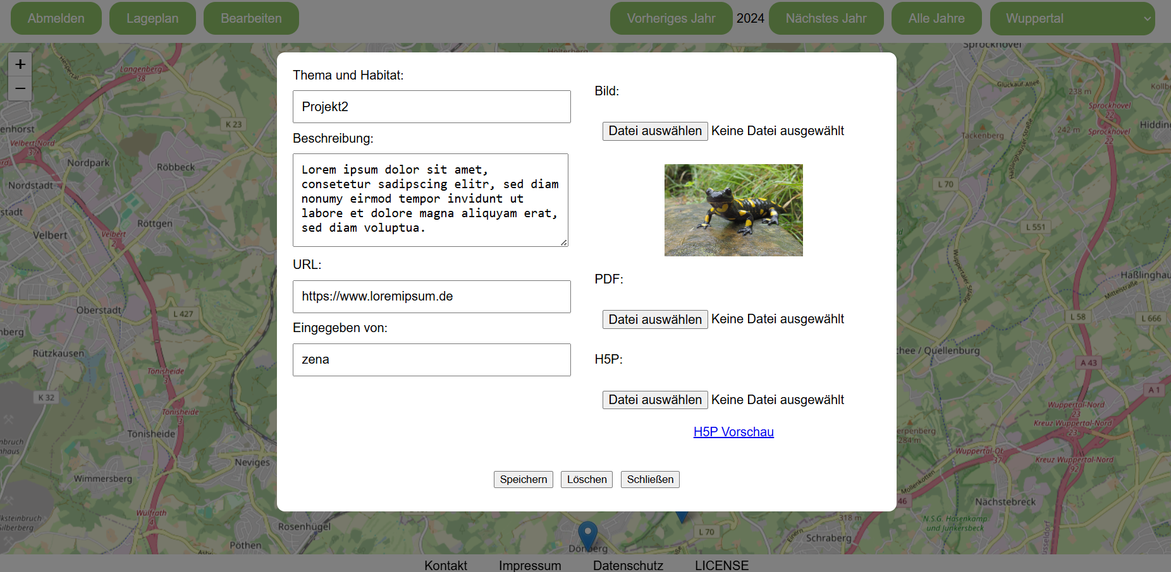Zoom in on the map

[20, 64]
